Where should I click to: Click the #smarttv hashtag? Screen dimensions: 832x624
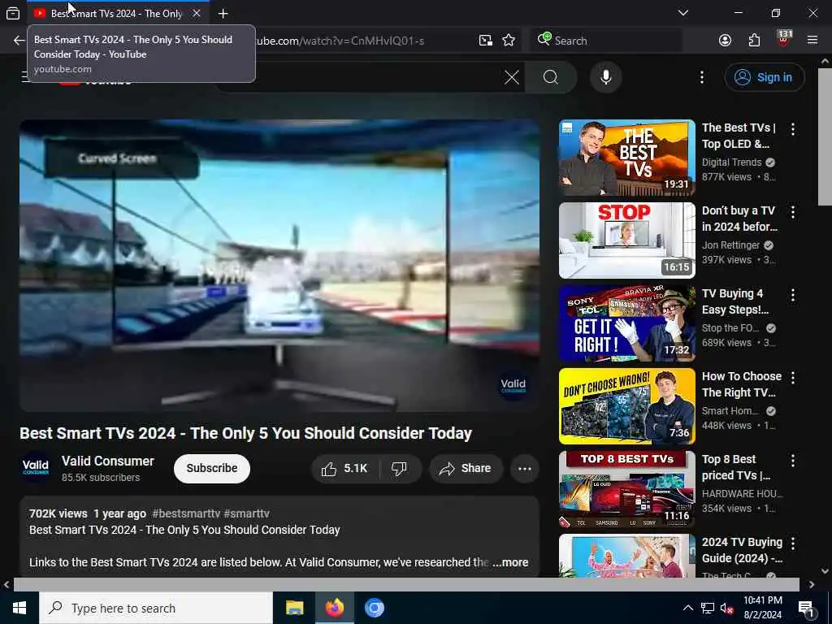(x=246, y=513)
